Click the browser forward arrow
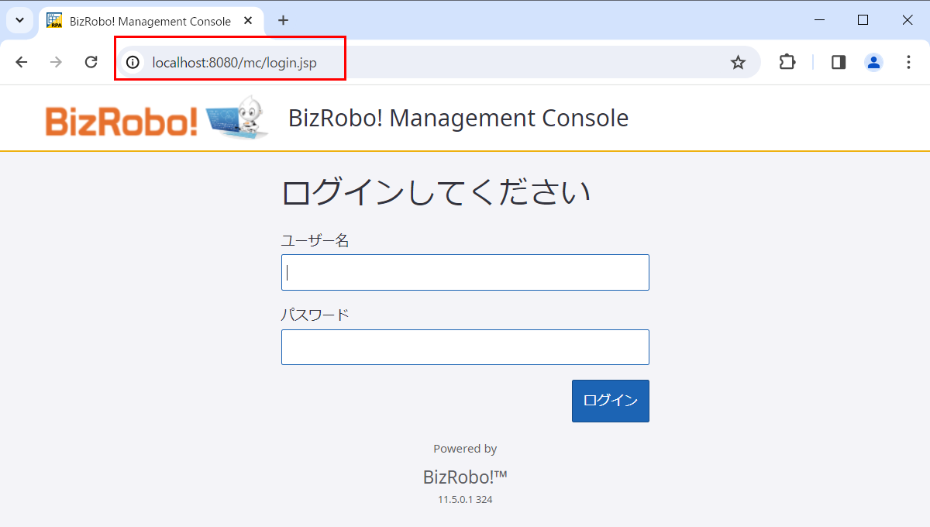Image resolution: width=930 pixels, height=527 pixels. pyautogui.click(x=56, y=62)
